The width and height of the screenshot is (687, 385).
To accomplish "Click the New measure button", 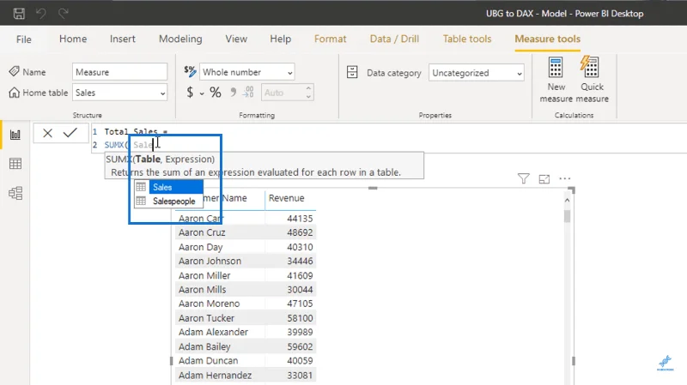I will pos(556,80).
